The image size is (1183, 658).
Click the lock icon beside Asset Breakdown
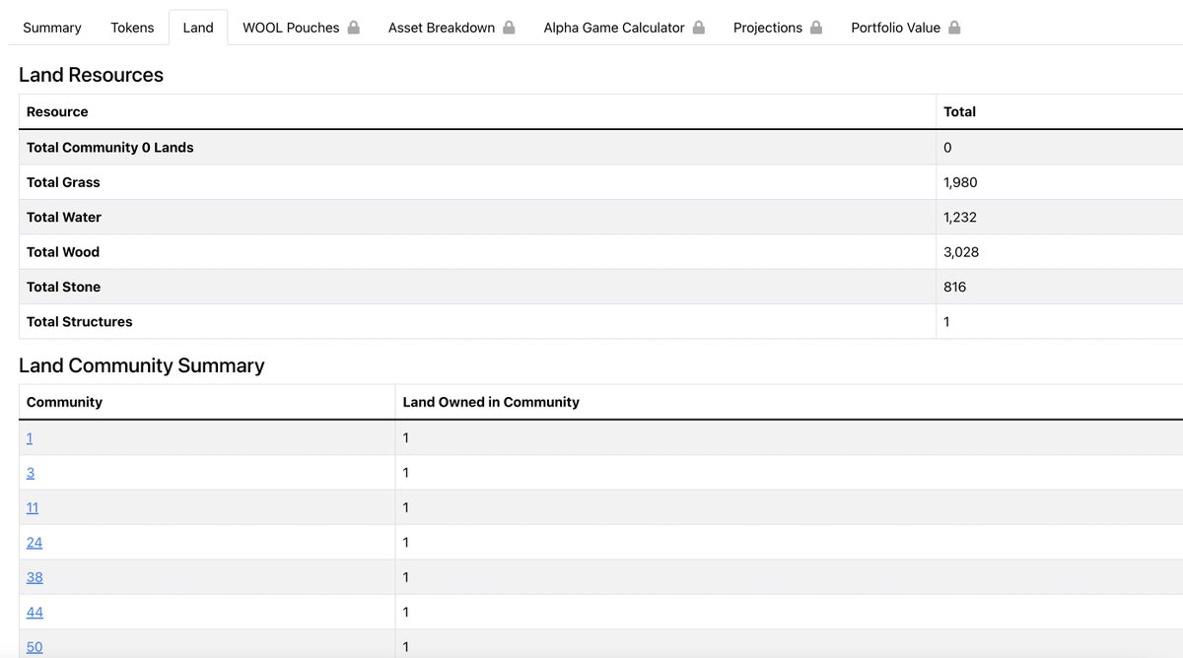(x=509, y=28)
